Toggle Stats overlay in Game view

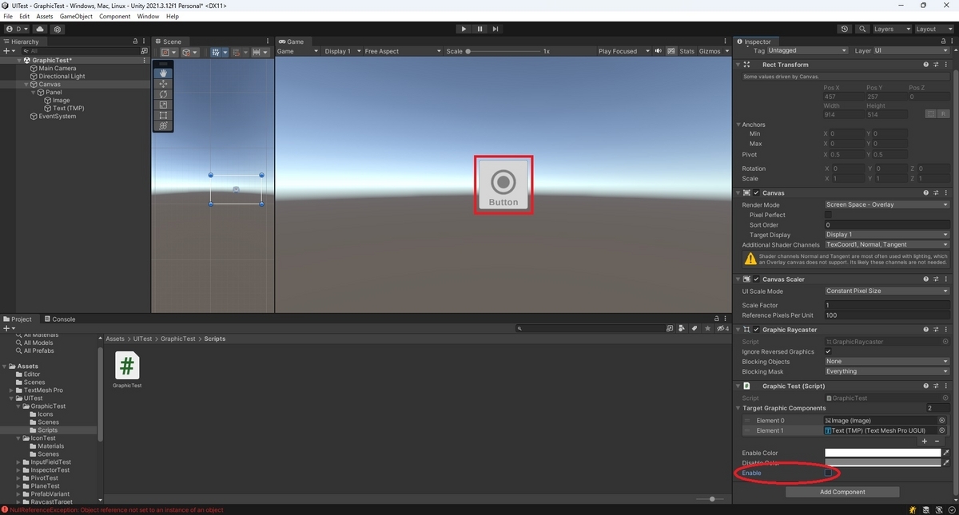tap(687, 51)
